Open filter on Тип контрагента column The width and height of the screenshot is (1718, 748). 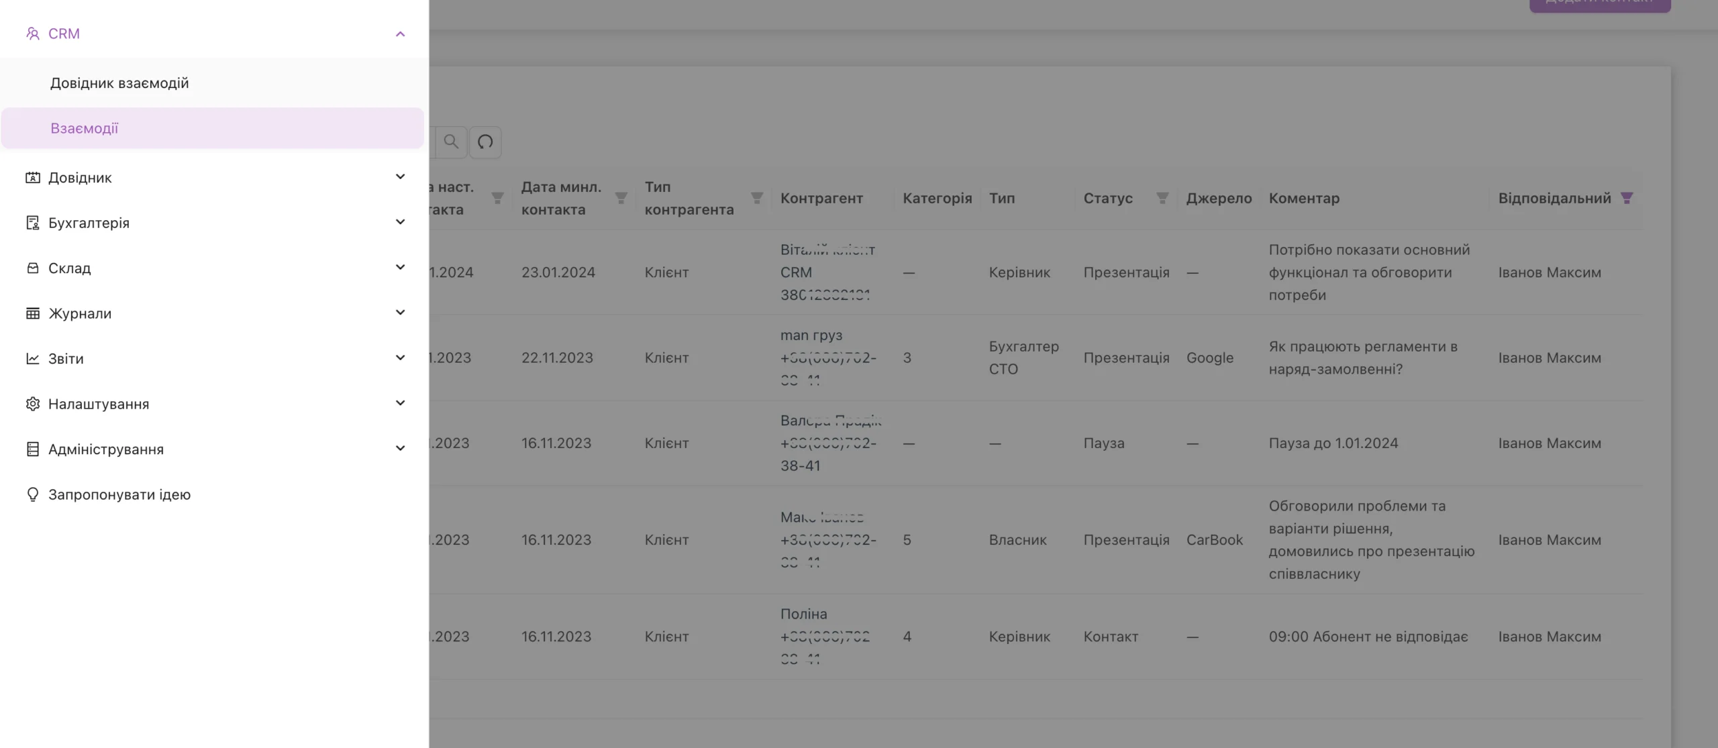pyautogui.click(x=757, y=198)
